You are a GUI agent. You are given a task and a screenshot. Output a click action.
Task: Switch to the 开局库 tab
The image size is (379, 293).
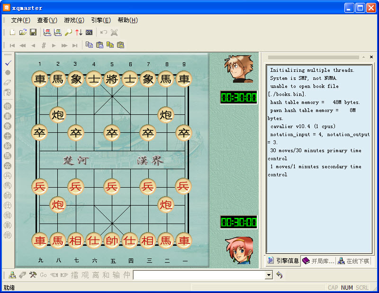[318, 261]
